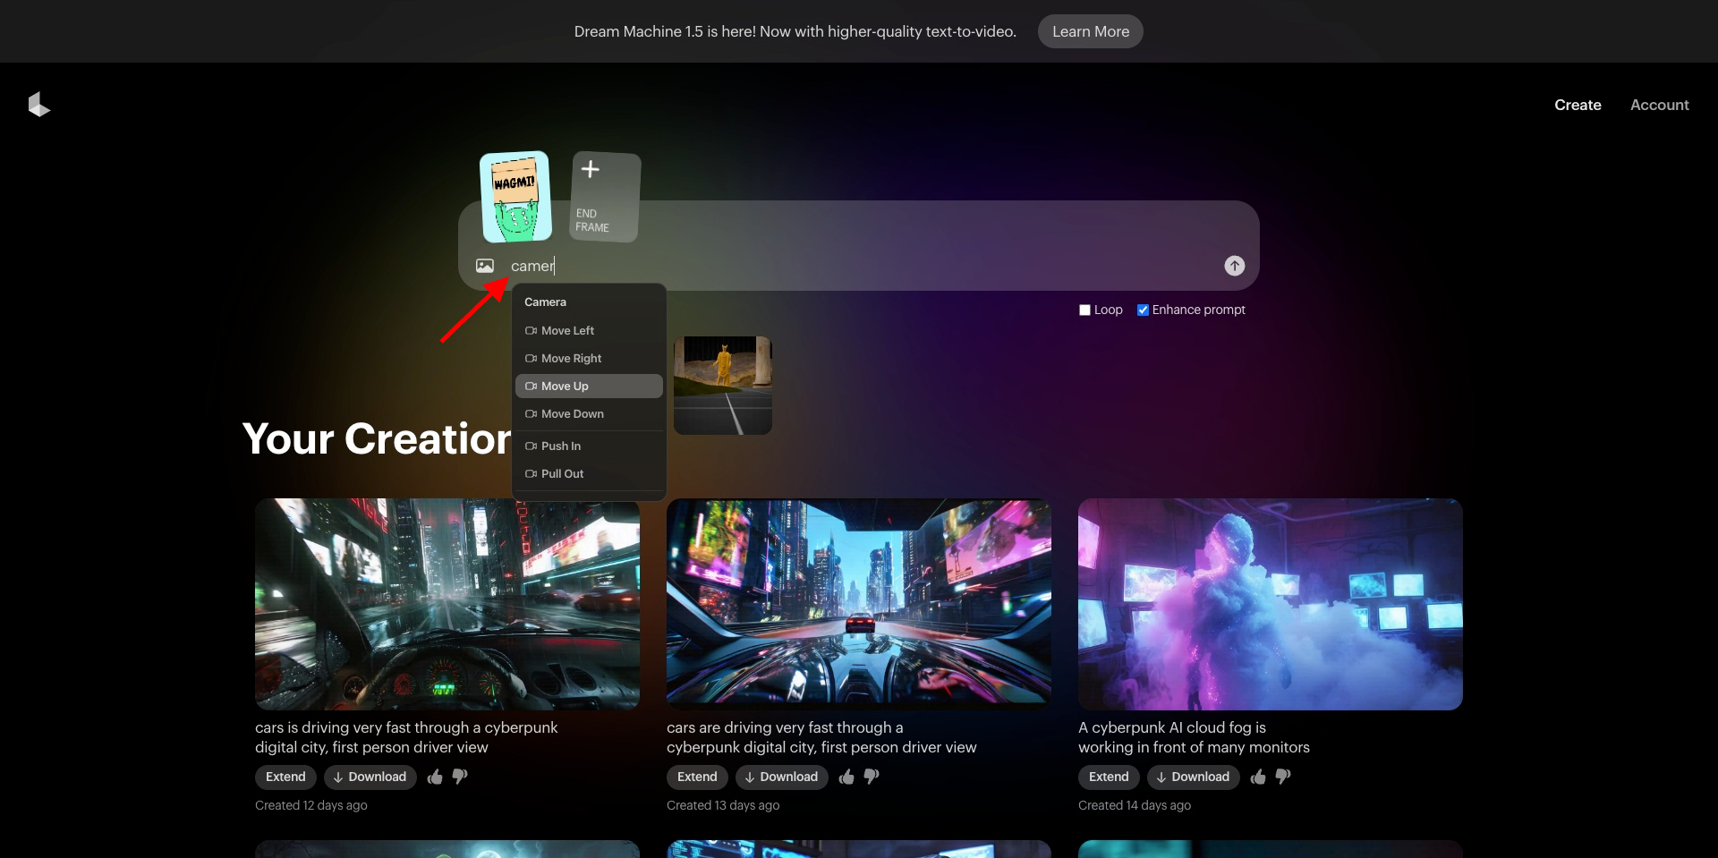The height and width of the screenshot is (858, 1718).
Task: Like the second cyberpunk driving video
Action: click(846, 777)
